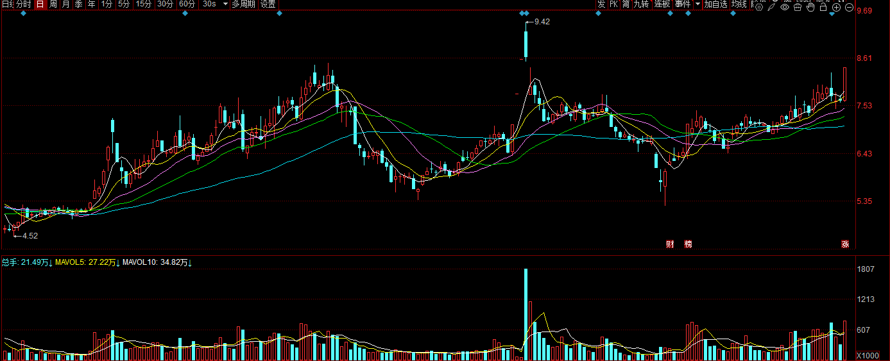Enable the 九转 indicator
The width and height of the screenshot is (890, 361).
(x=641, y=4)
